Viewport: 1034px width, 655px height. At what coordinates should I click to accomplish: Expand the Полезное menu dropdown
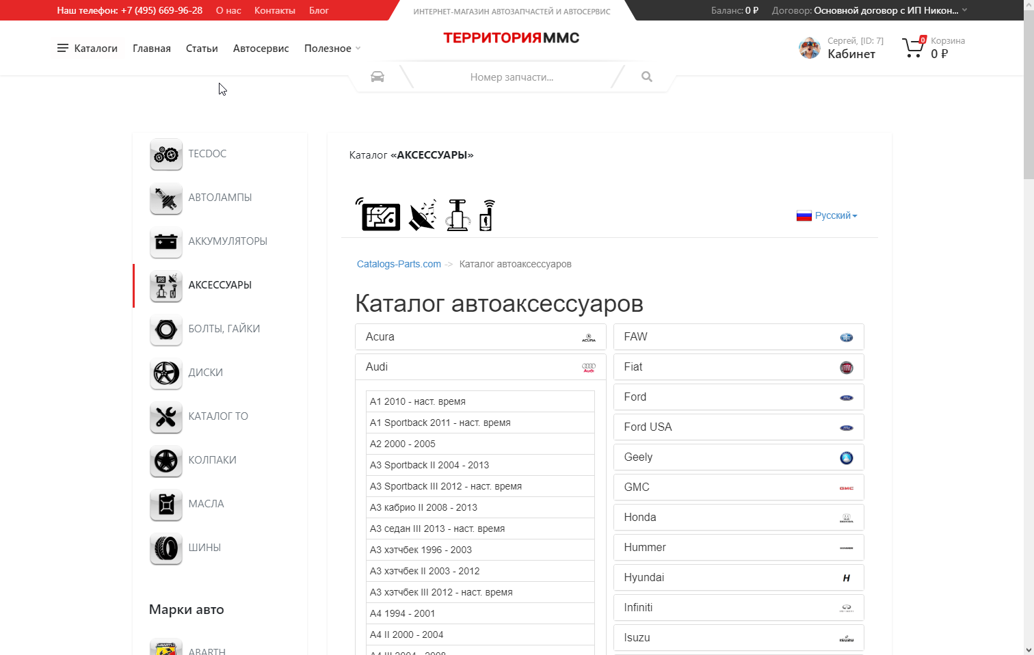[332, 48]
